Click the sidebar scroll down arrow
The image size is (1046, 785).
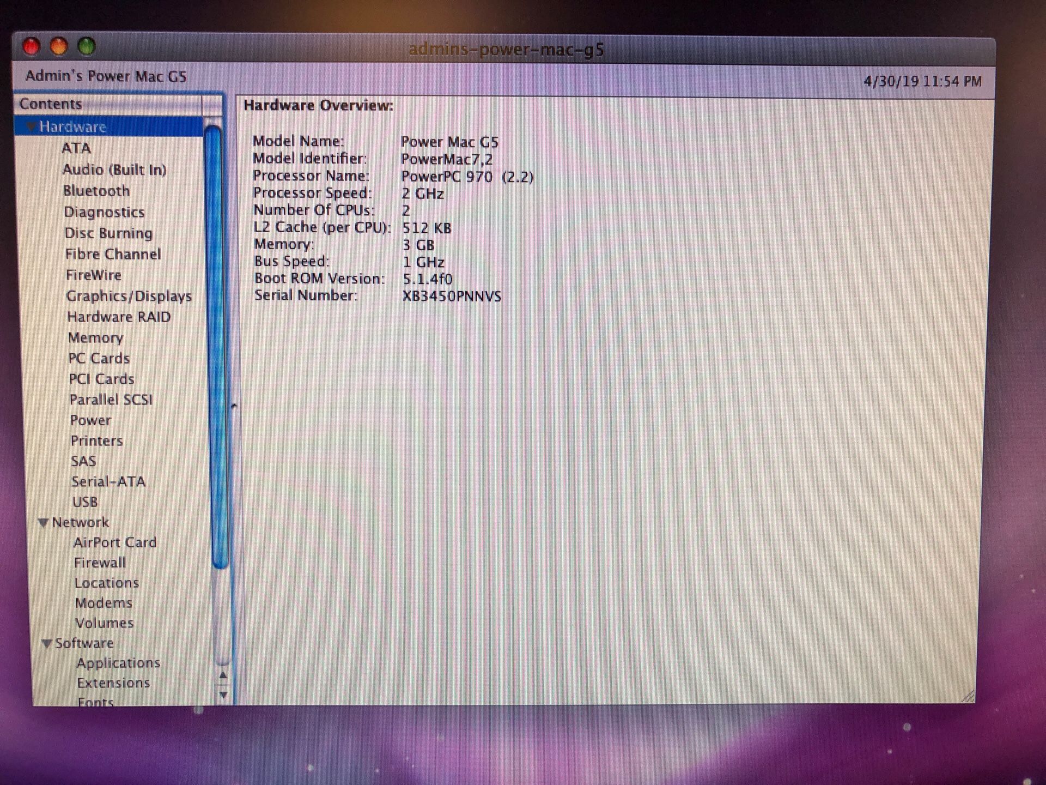point(223,695)
